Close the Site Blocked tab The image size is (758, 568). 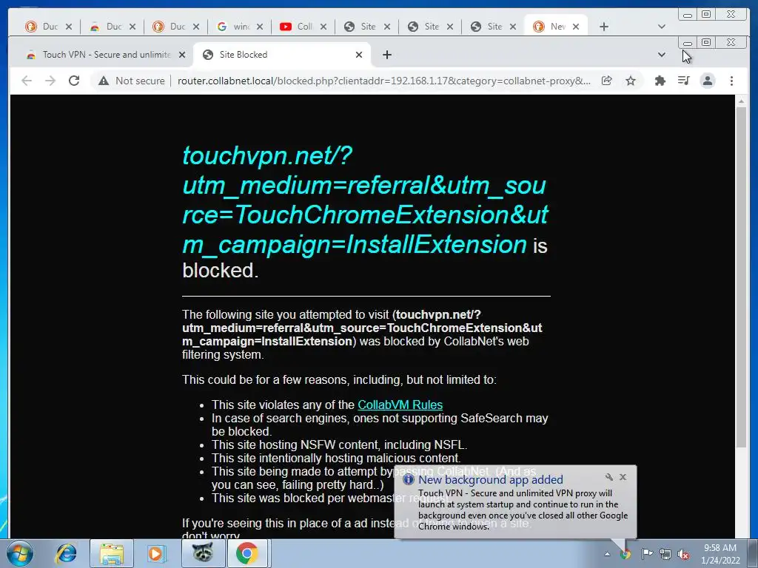pyautogui.click(x=359, y=55)
